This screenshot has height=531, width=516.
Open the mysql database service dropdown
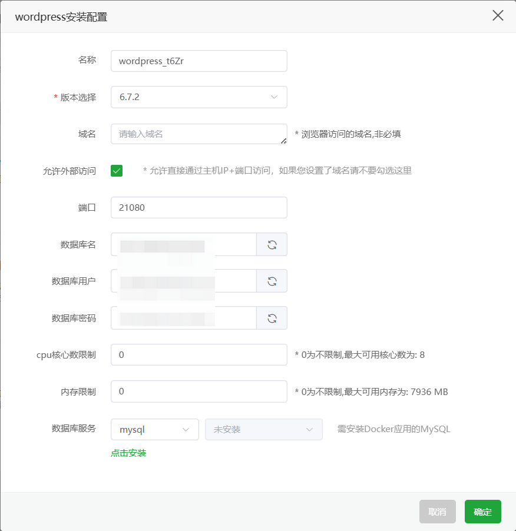154,429
